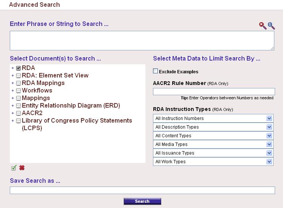Screen dimensions: 283x208
Task: Open the All Work Types dropdown
Action: click(214, 162)
